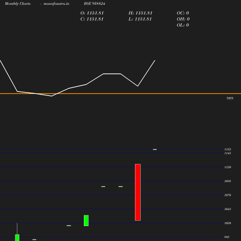Screen dimensions: 241x241
Task: Click the 'BSE 938824' symbol text
Action: click(x=94, y=3)
